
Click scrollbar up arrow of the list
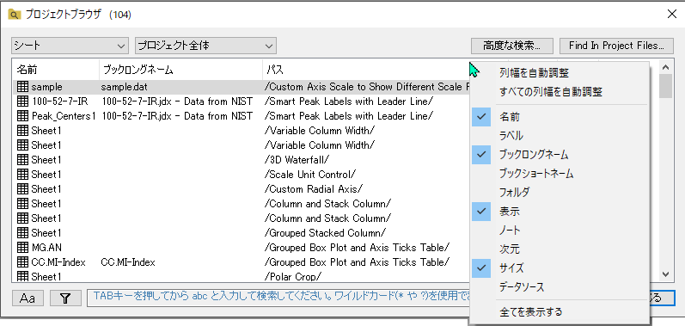[665, 67]
